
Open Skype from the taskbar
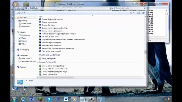point(49,99)
